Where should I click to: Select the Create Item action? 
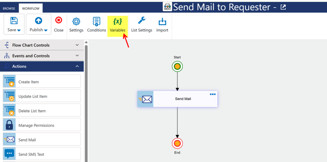(x=42, y=82)
